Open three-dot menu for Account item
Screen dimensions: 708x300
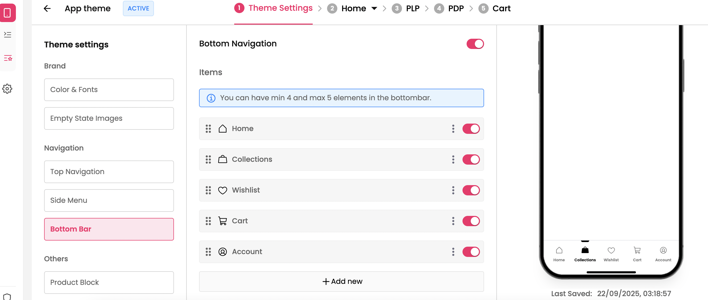coord(453,252)
